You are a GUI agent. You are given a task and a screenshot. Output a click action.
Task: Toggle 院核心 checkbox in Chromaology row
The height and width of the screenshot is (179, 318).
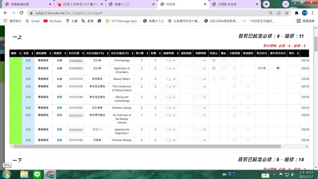[x=214, y=60]
